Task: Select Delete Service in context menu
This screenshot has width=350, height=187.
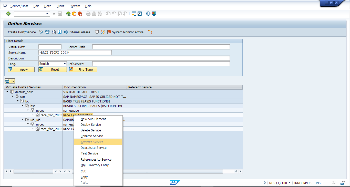Action: point(98,130)
